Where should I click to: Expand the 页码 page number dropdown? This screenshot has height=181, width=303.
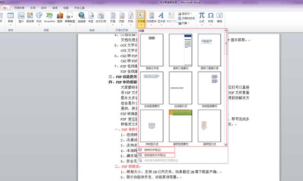[131, 25]
